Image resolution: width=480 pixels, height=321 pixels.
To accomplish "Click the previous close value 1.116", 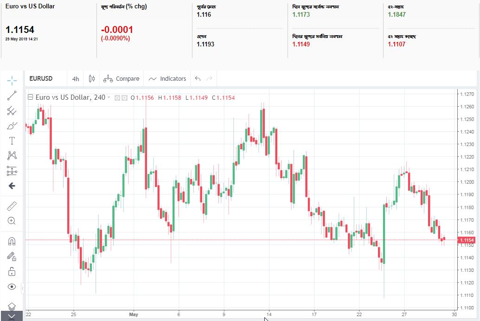I will click(x=204, y=14).
